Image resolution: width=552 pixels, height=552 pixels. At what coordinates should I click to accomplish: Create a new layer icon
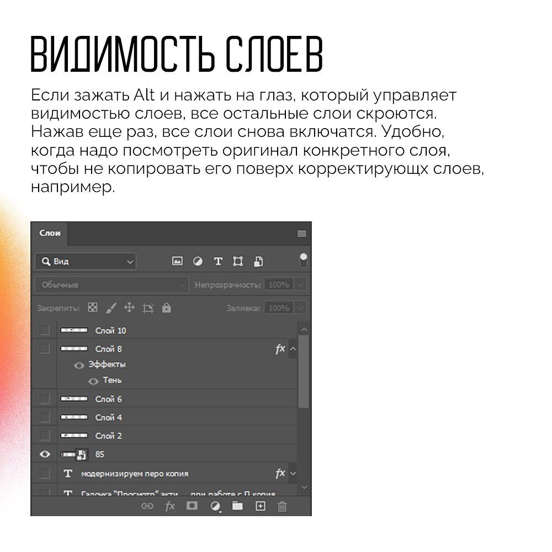(x=260, y=506)
